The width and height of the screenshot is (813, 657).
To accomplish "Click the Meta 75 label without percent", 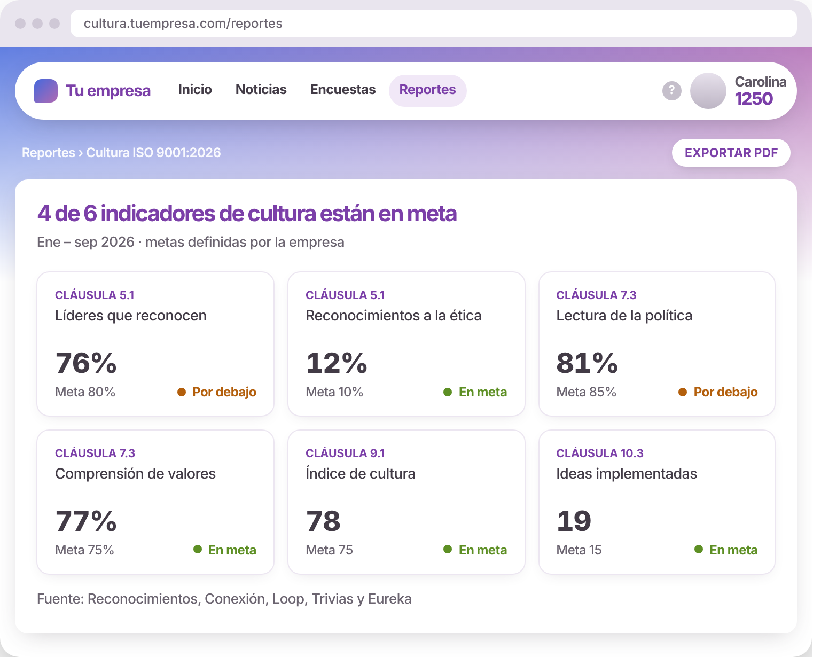I will coord(330,550).
